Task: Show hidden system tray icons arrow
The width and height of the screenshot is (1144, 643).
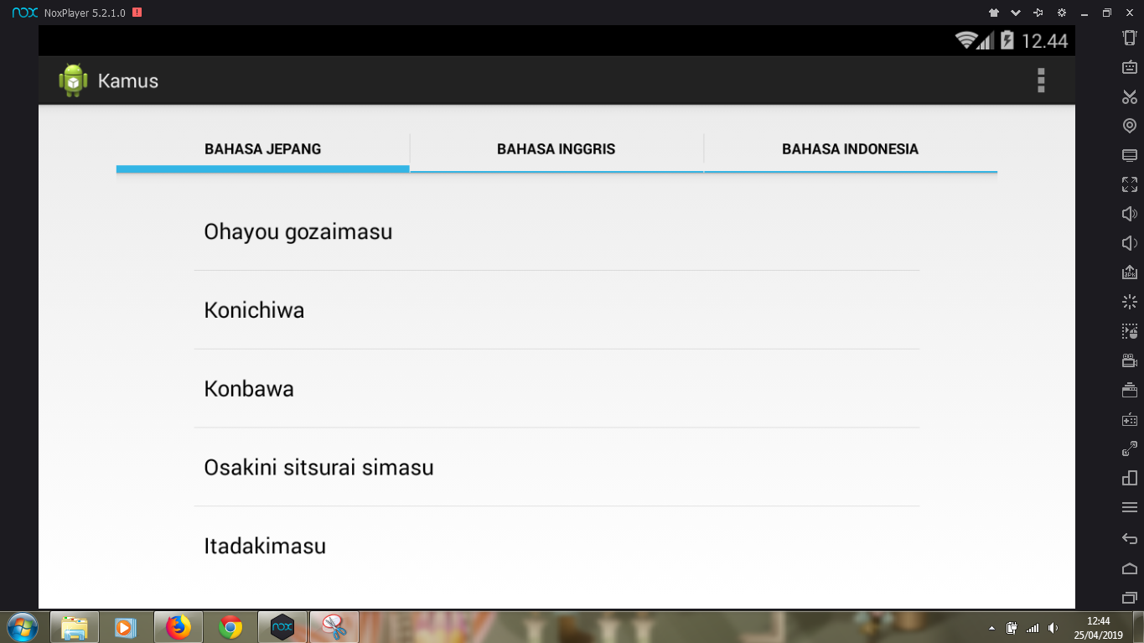Action: [992, 628]
